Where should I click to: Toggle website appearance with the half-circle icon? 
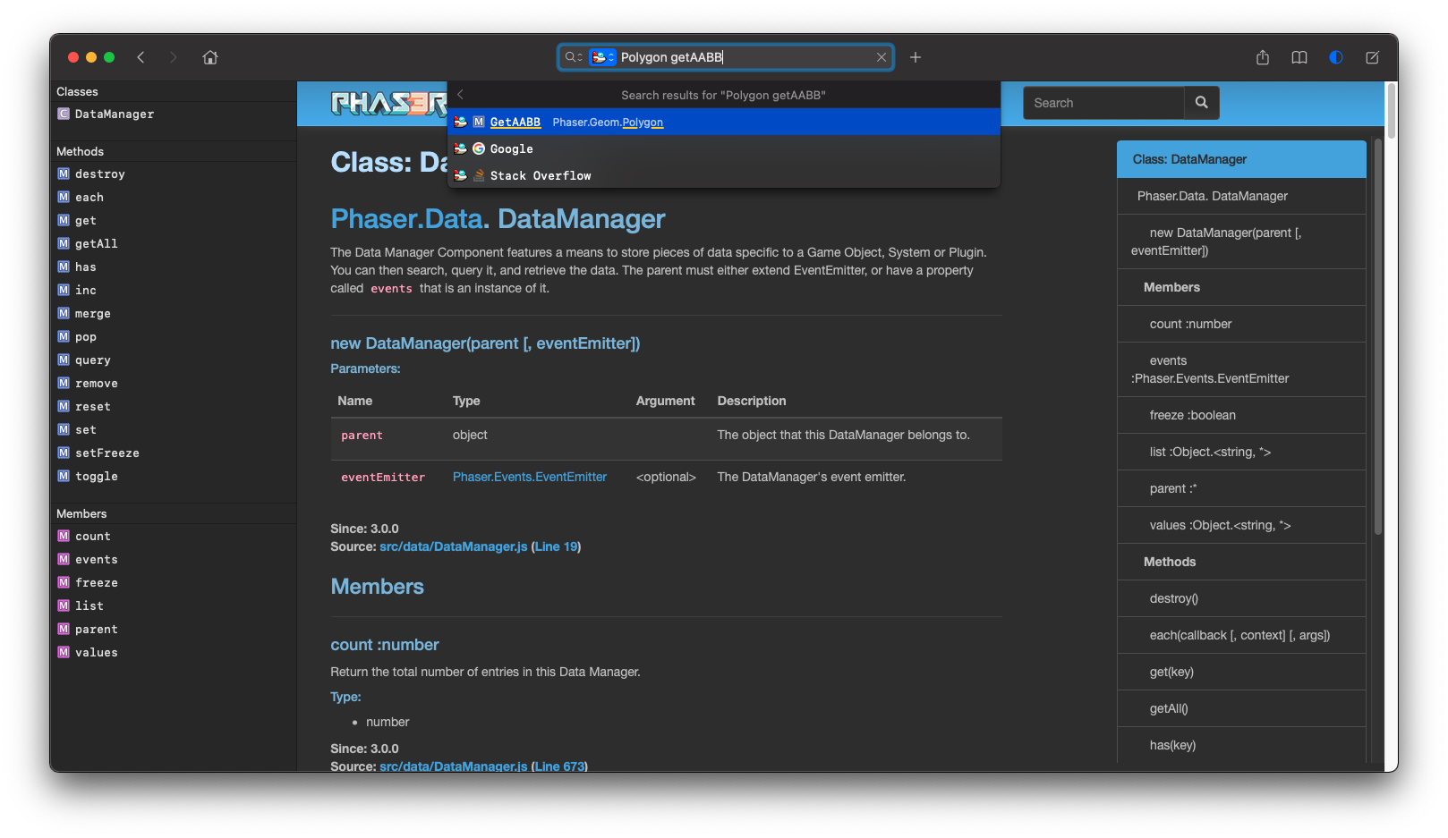tap(1335, 56)
